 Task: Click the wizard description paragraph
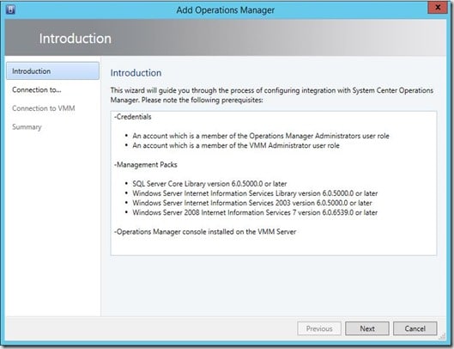[272, 95]
